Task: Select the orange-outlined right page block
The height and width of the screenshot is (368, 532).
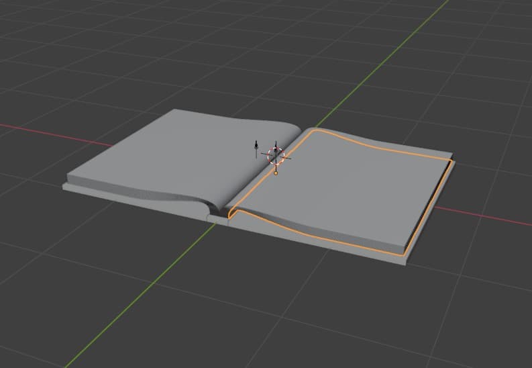Action: pos(339,193)
